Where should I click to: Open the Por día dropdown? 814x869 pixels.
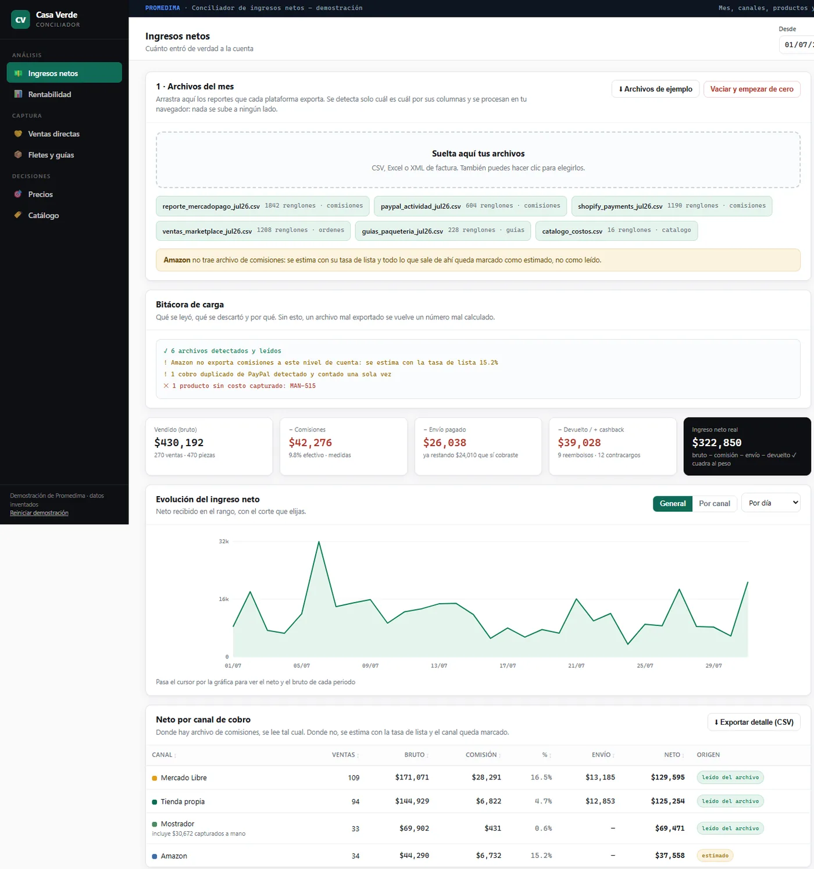tap(771, 503)
